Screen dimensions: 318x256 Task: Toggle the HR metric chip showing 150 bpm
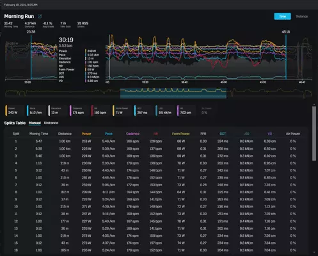click(100, 111)
